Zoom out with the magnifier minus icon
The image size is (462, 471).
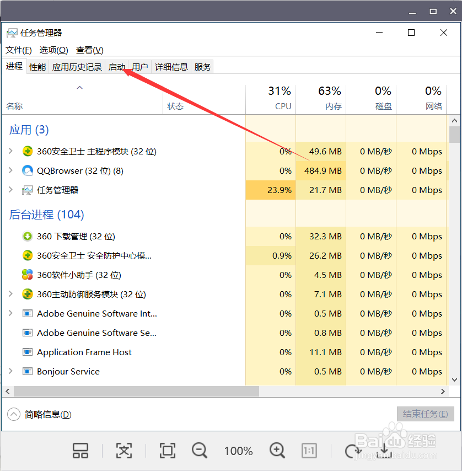[200, 451]
